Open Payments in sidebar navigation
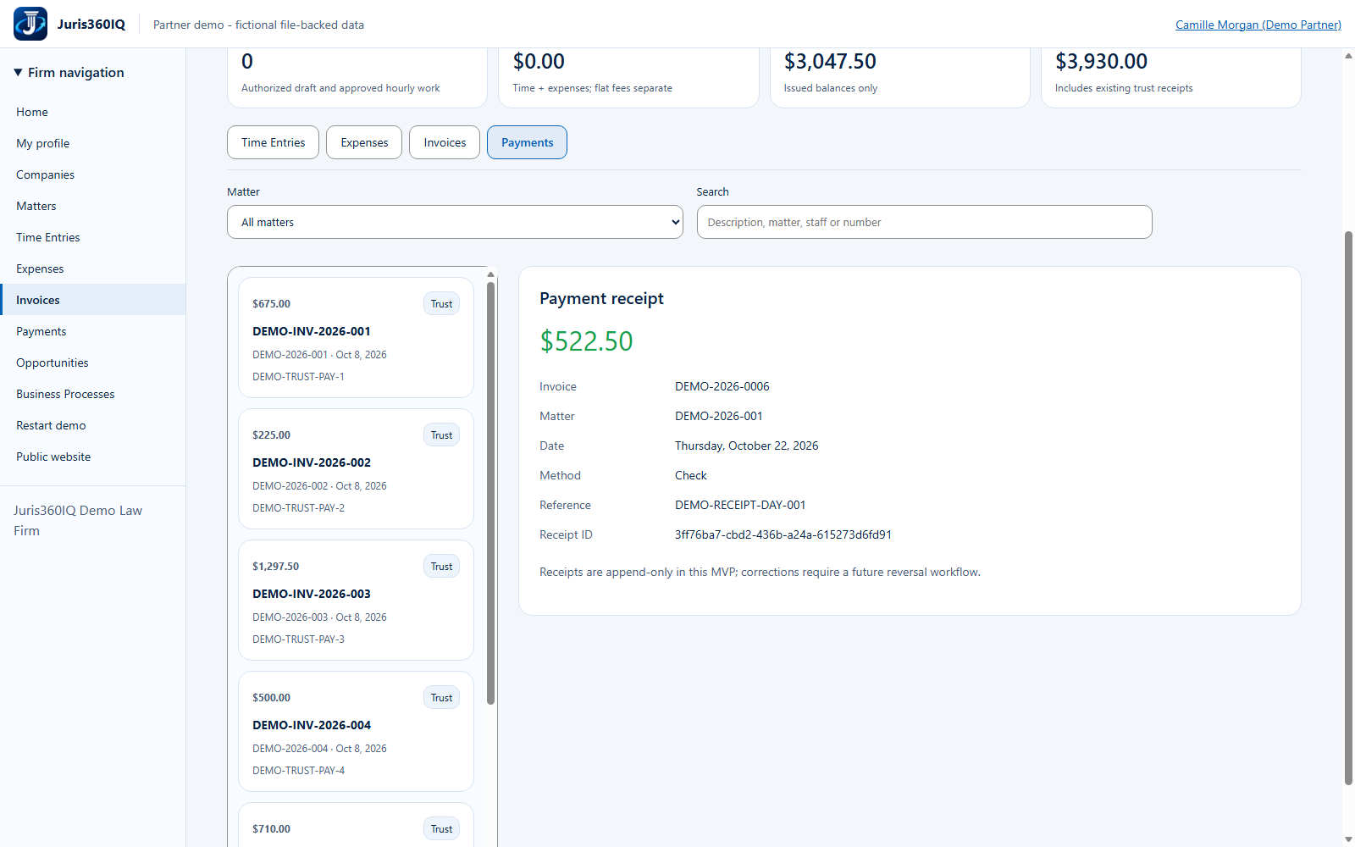This screenshot has height=847, width=1355. click(93, 331)
